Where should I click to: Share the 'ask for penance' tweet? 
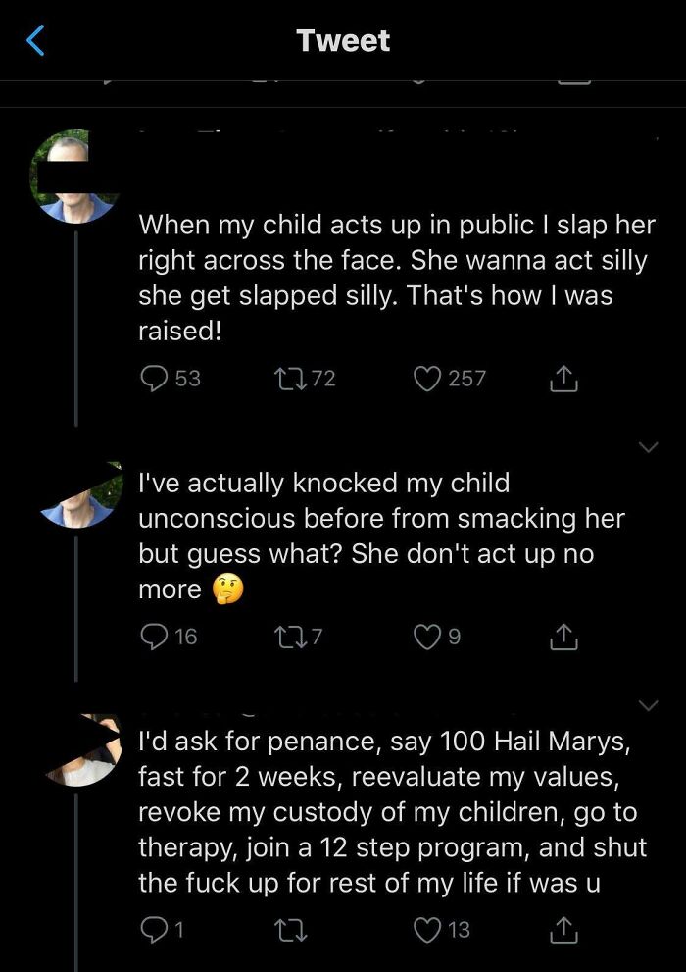click(563, 929)
